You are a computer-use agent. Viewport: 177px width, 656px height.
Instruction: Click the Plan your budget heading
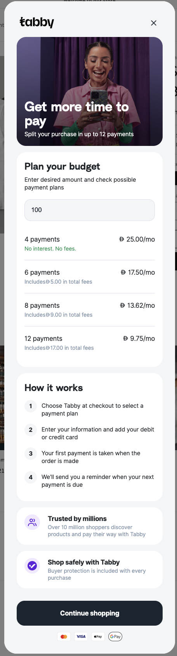point(62,167)
